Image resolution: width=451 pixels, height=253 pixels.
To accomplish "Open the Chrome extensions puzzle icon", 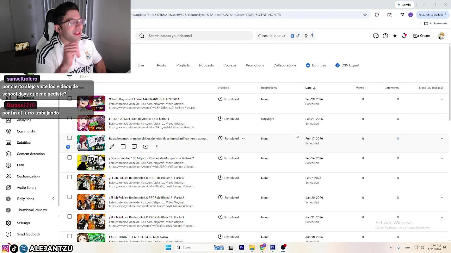I will click(x=377, y=15).
